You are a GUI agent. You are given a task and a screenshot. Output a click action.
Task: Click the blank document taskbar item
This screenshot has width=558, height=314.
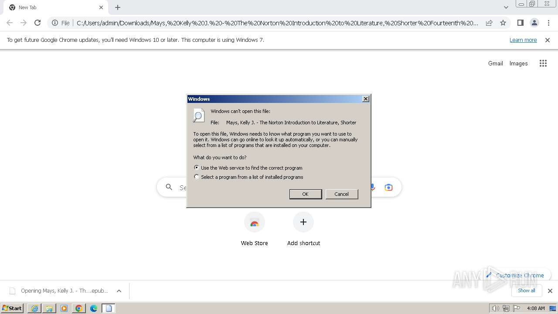[109, 308]
